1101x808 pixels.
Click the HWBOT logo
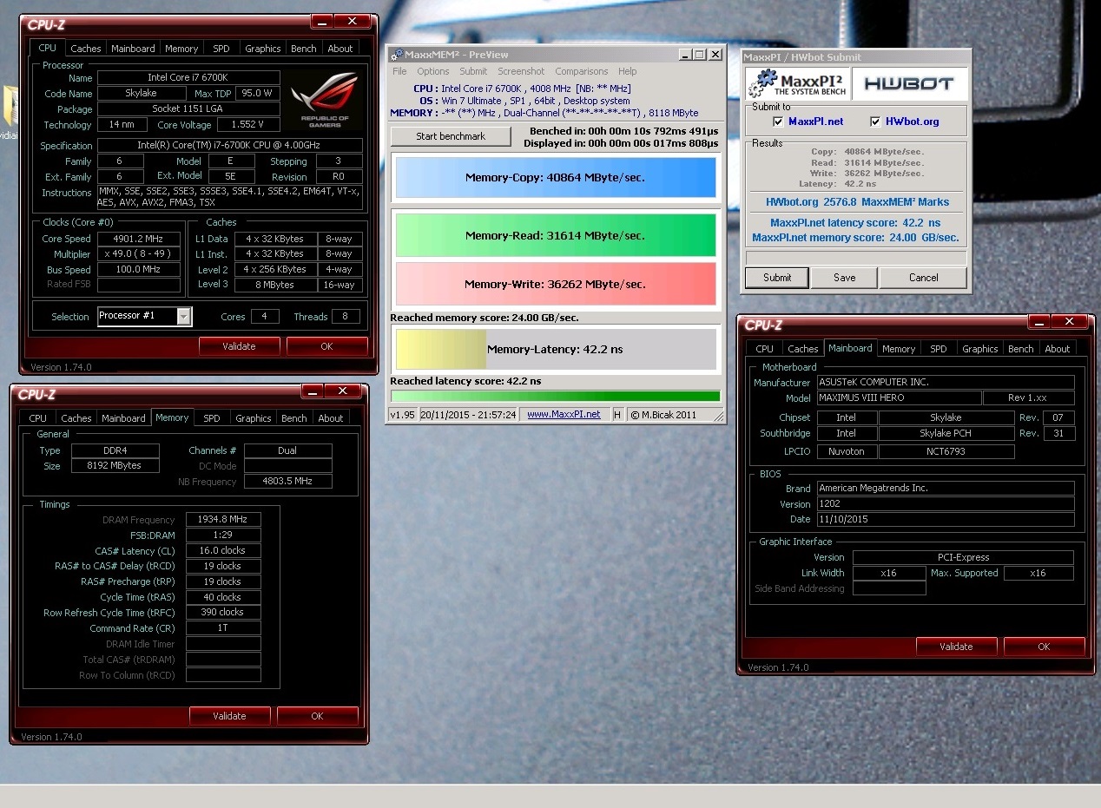908,84
